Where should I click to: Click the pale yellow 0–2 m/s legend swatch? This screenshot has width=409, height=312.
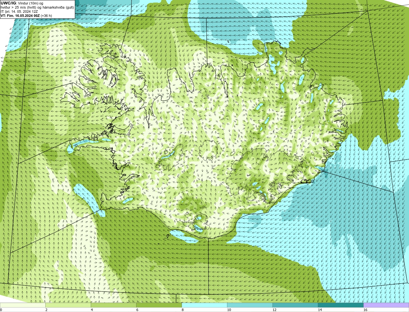23,305
